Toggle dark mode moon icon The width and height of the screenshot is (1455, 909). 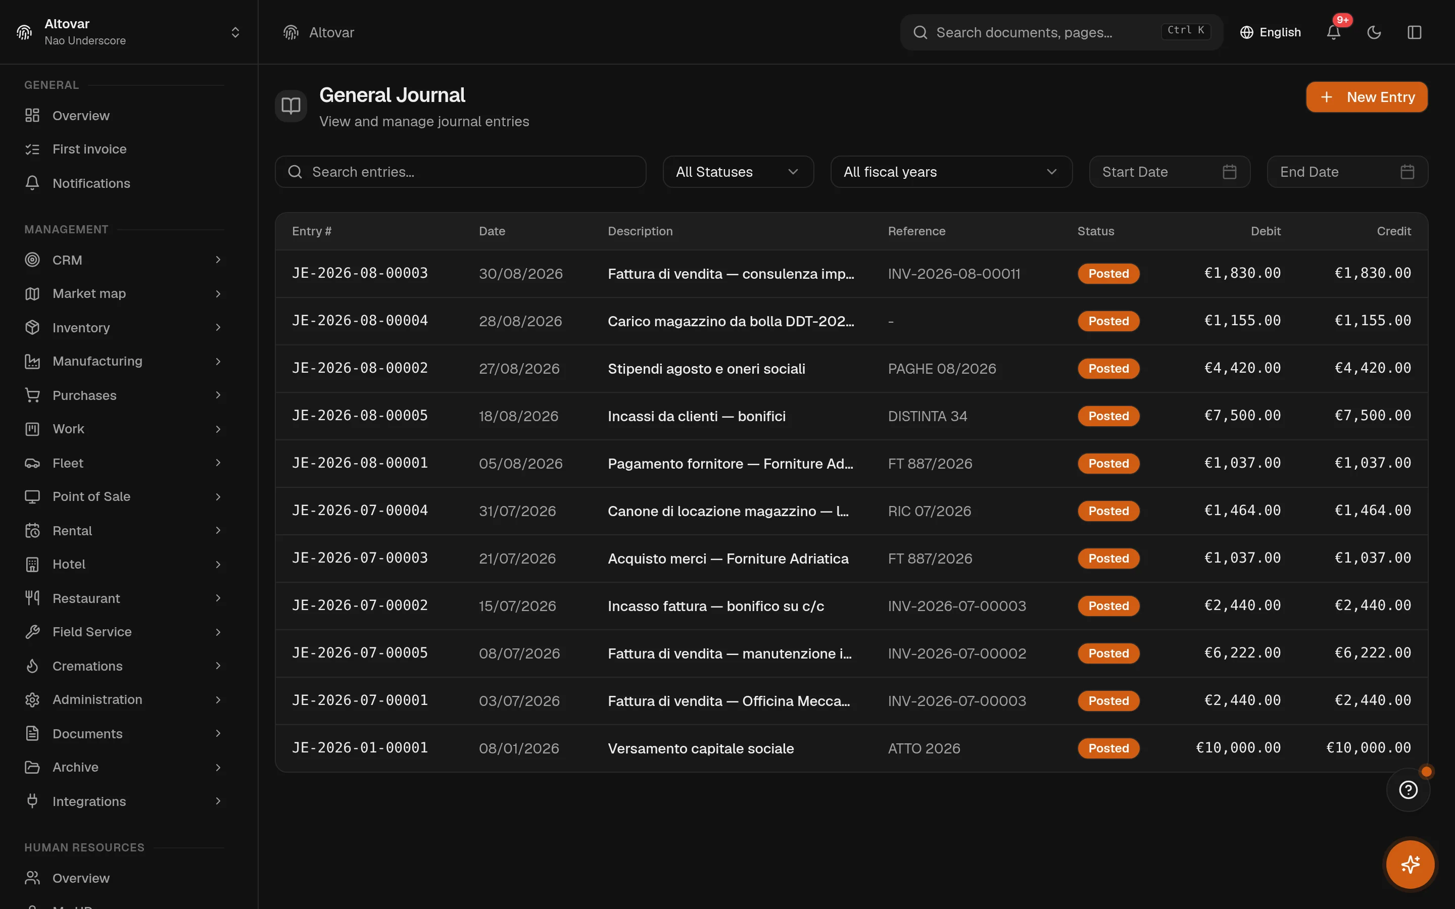click(x=1374, y=32)
